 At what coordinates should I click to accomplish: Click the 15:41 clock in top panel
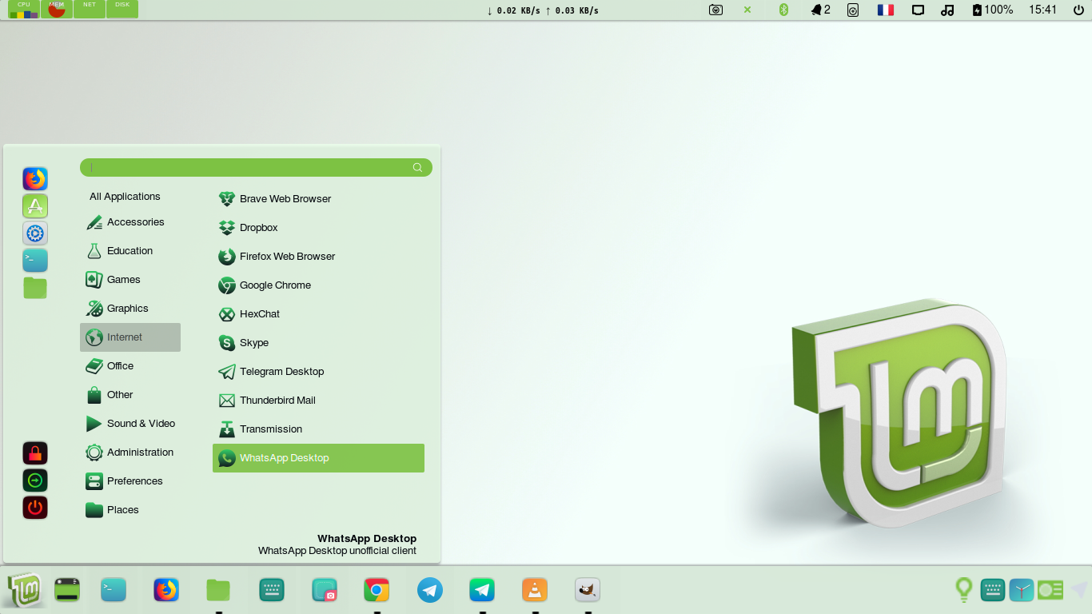click(x=1042, y=10)
